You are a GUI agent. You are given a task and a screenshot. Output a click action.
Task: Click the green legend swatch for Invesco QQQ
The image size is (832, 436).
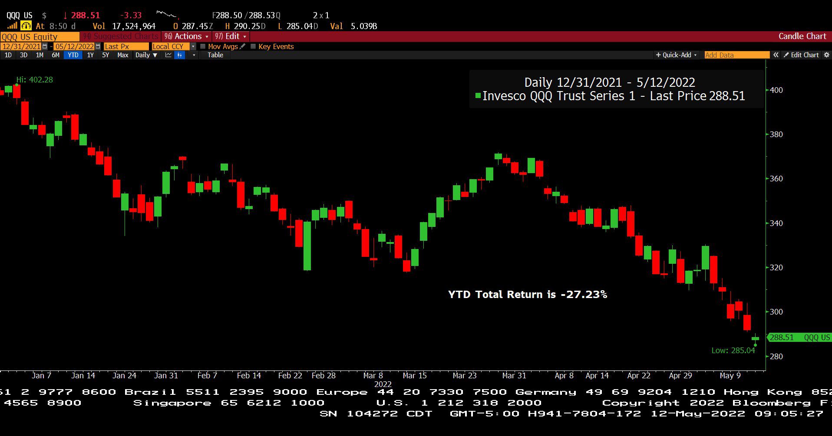[x=478, y=96]
